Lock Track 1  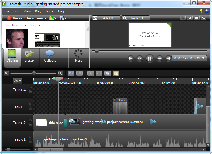(30, 142)
